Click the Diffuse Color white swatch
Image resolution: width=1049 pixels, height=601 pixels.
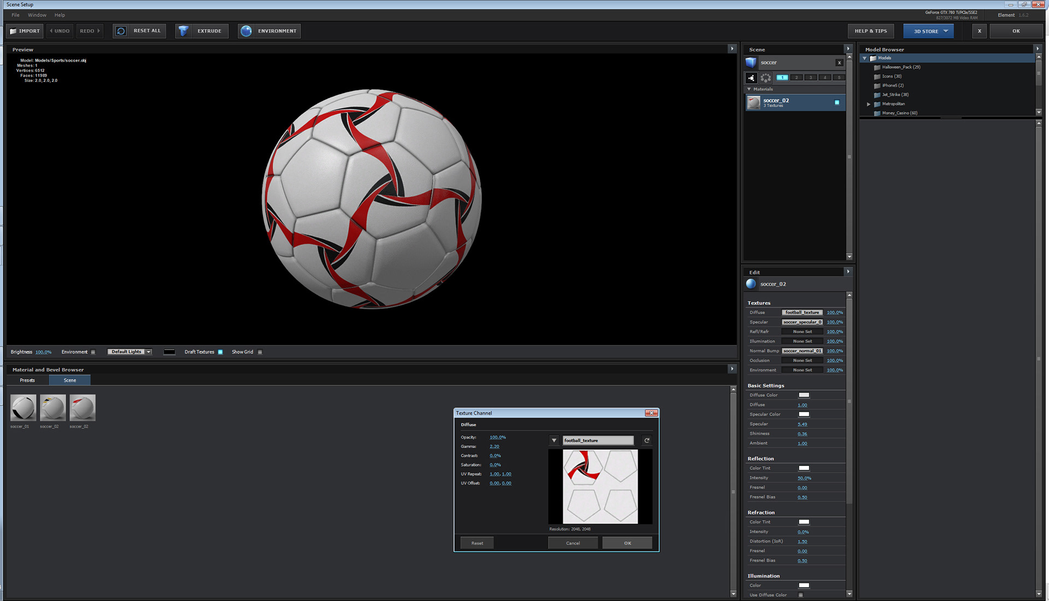coord(804,395)
